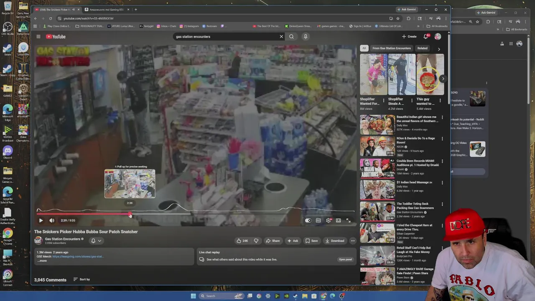The height and width of the screenshot is (301, 535).
Task: Play the paused video
Action: click(41, 220)
